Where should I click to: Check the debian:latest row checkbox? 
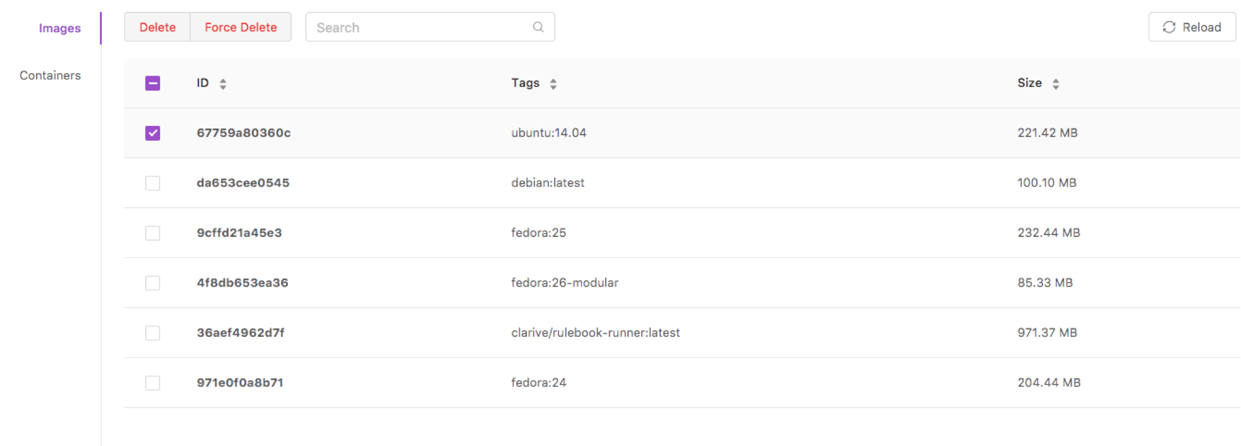pos(153,183)
